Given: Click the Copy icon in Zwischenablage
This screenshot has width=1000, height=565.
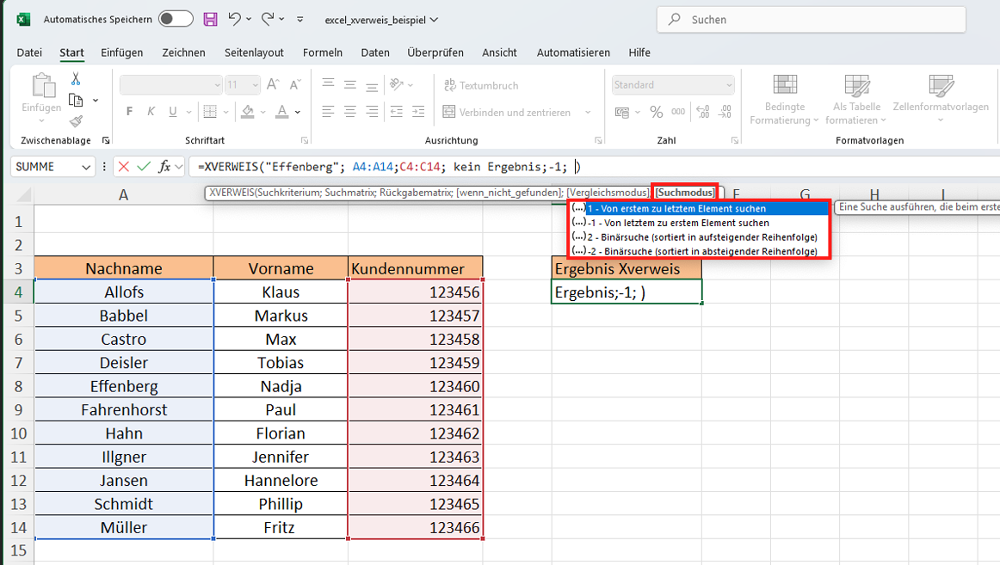Looking at the screenshot, I should [x=76, y=100].
